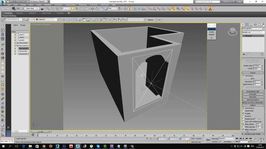The width and height of the screenshot is (266, 149).
Task: Toggle the Window/Crossing selection icon
Action: (x=86, y=9)
